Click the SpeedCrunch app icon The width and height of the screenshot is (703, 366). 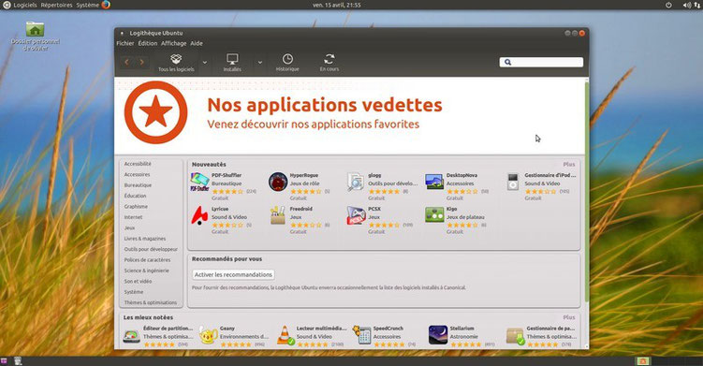(x=362, y=335)
